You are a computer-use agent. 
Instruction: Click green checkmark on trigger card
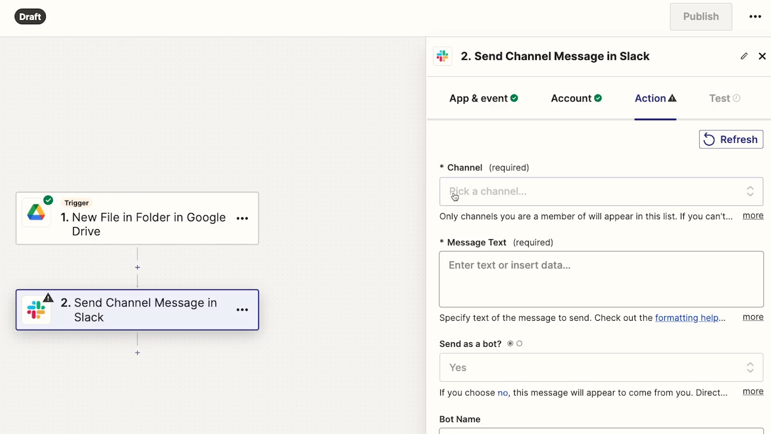(48, 200)
